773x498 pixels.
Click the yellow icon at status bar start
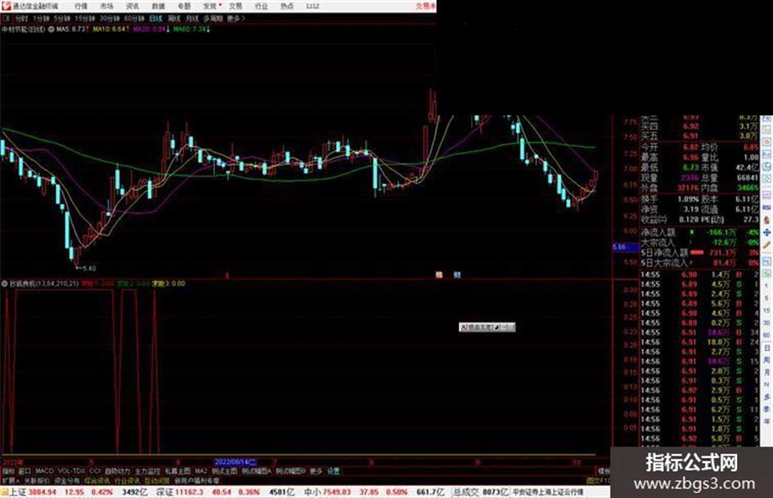4,492
